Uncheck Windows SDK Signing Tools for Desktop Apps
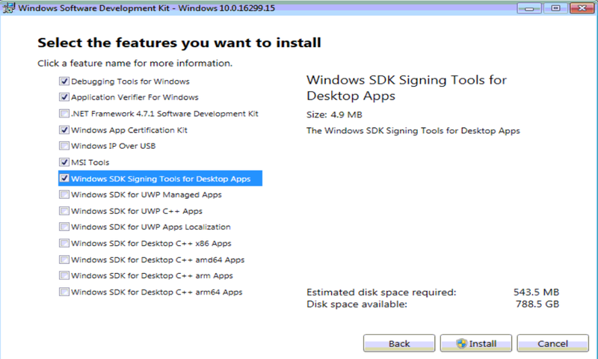 pyautogui.click(x=64, y=179)
